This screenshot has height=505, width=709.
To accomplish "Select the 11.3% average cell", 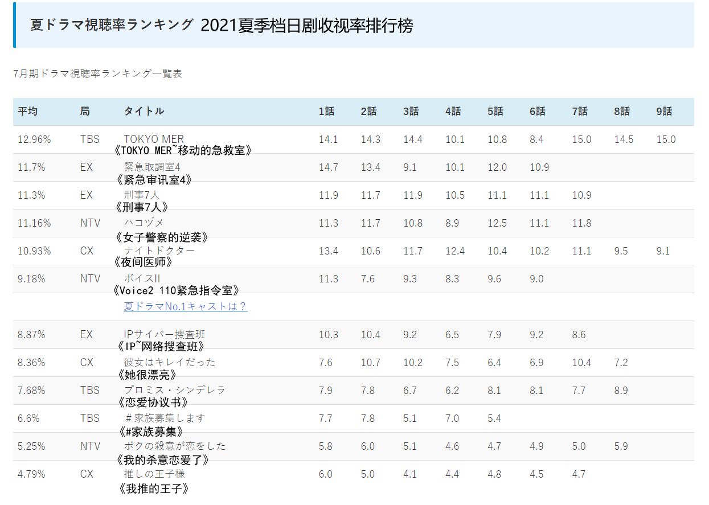I will coord(31,195).
